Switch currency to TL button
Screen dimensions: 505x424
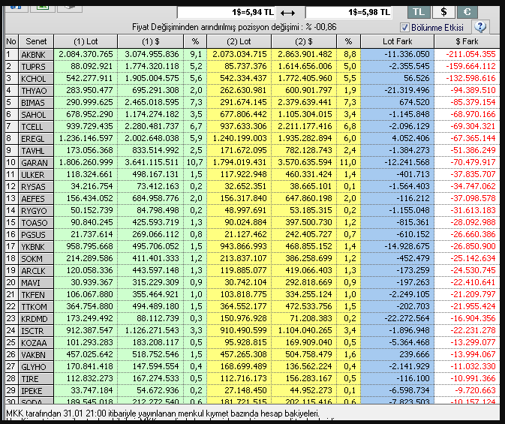pyautogui.click(x=419, y=12)
